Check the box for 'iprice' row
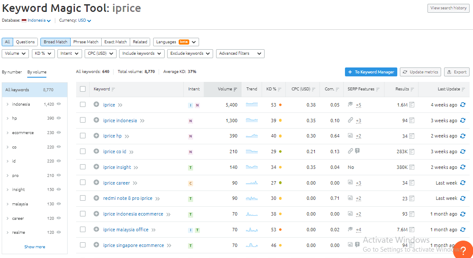The image size is (473, 258). 83,104
